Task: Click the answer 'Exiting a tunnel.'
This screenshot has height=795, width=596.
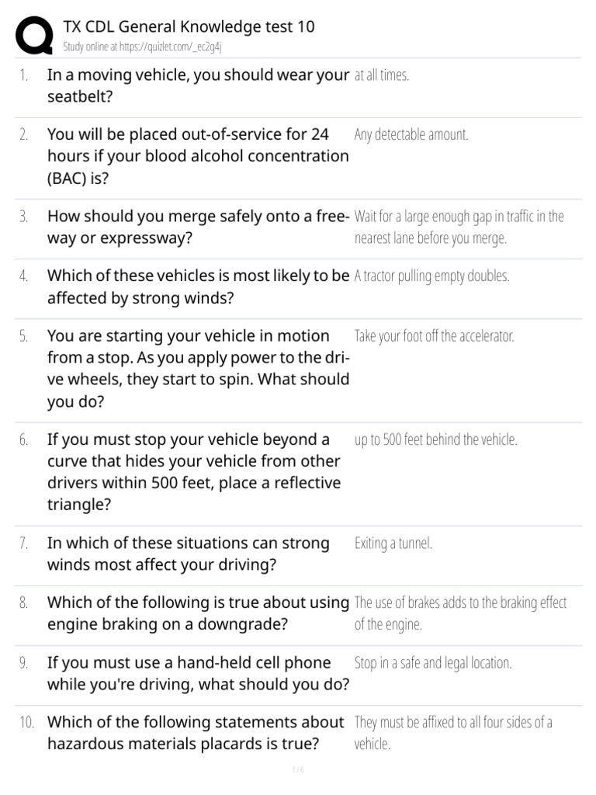Action: click(393, 543)
